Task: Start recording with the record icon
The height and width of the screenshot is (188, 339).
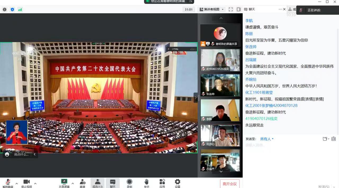Action: (x=129, y=182)
